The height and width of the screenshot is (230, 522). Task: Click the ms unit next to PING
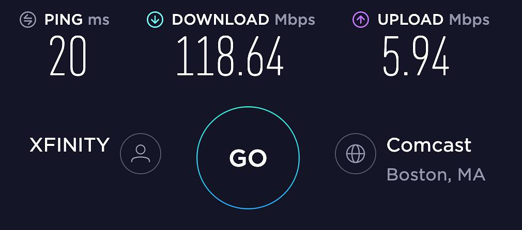coord(99,20)
